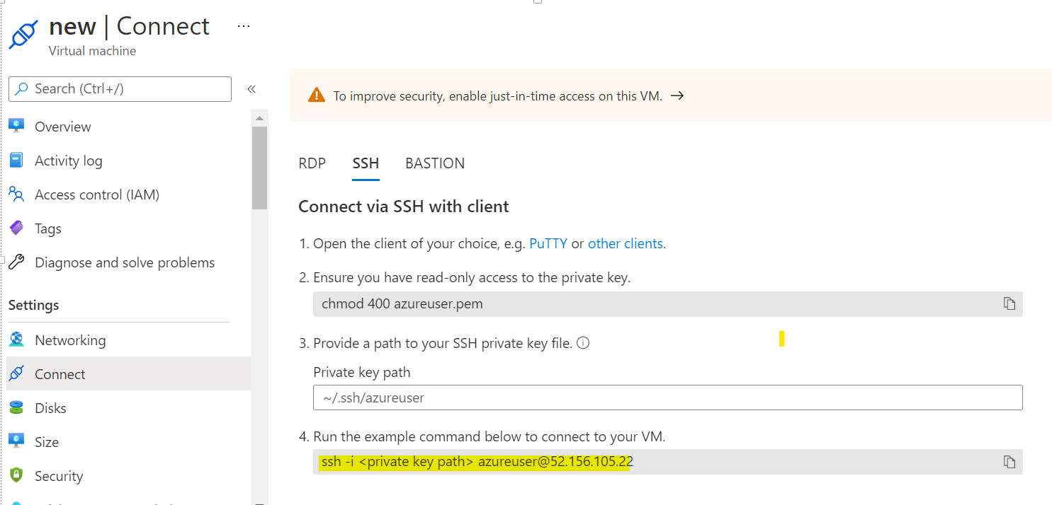This screenshot has width=1052, height=505.
Task: Open the PuTTY link
Action: click(x=548, y=243)
